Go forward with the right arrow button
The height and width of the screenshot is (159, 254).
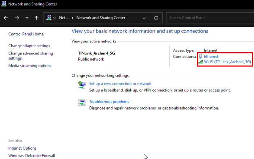tap(17, 18)
